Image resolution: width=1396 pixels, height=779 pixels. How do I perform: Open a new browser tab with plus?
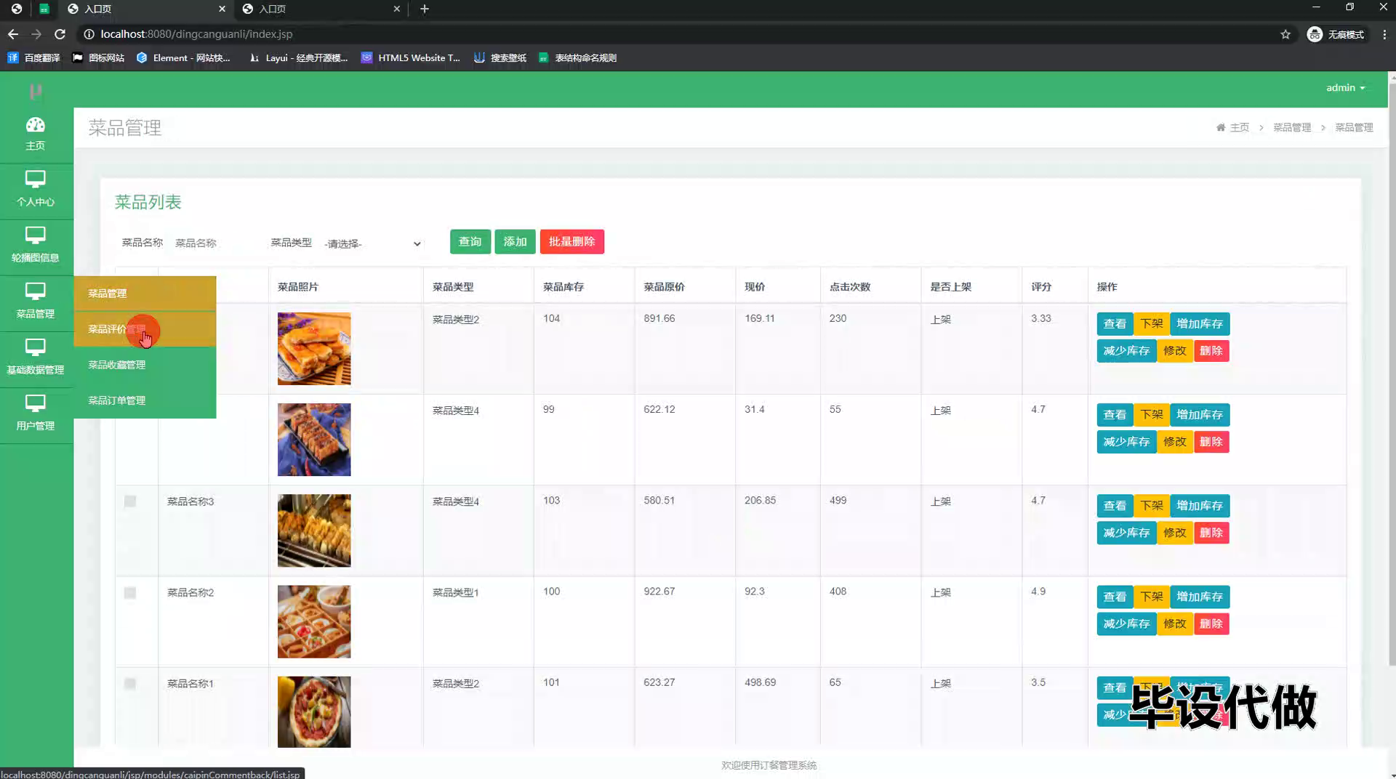(425, 9)
